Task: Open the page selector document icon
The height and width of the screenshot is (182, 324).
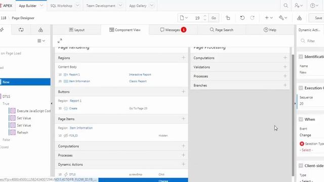Action: pyautogui.click(x=184, y=18)
